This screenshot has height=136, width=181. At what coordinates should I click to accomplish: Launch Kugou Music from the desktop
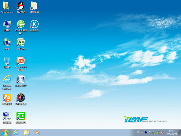pos(35,24)
